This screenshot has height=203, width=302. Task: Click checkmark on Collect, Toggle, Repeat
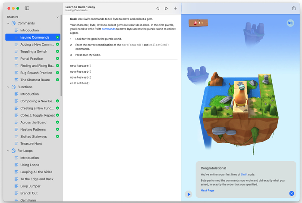(57, 115)
